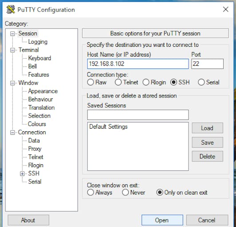236x227 pixels.
Task: Click the Open button to connect
Action: click(x=162, y=220)
